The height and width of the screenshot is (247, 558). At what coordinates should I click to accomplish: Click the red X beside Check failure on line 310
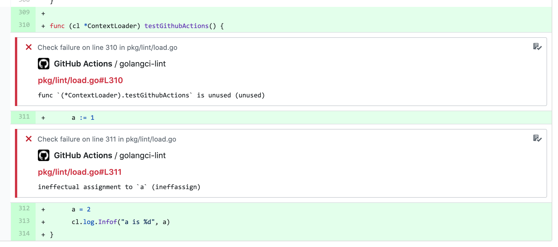pyautogui.click(x=28, y=47)
